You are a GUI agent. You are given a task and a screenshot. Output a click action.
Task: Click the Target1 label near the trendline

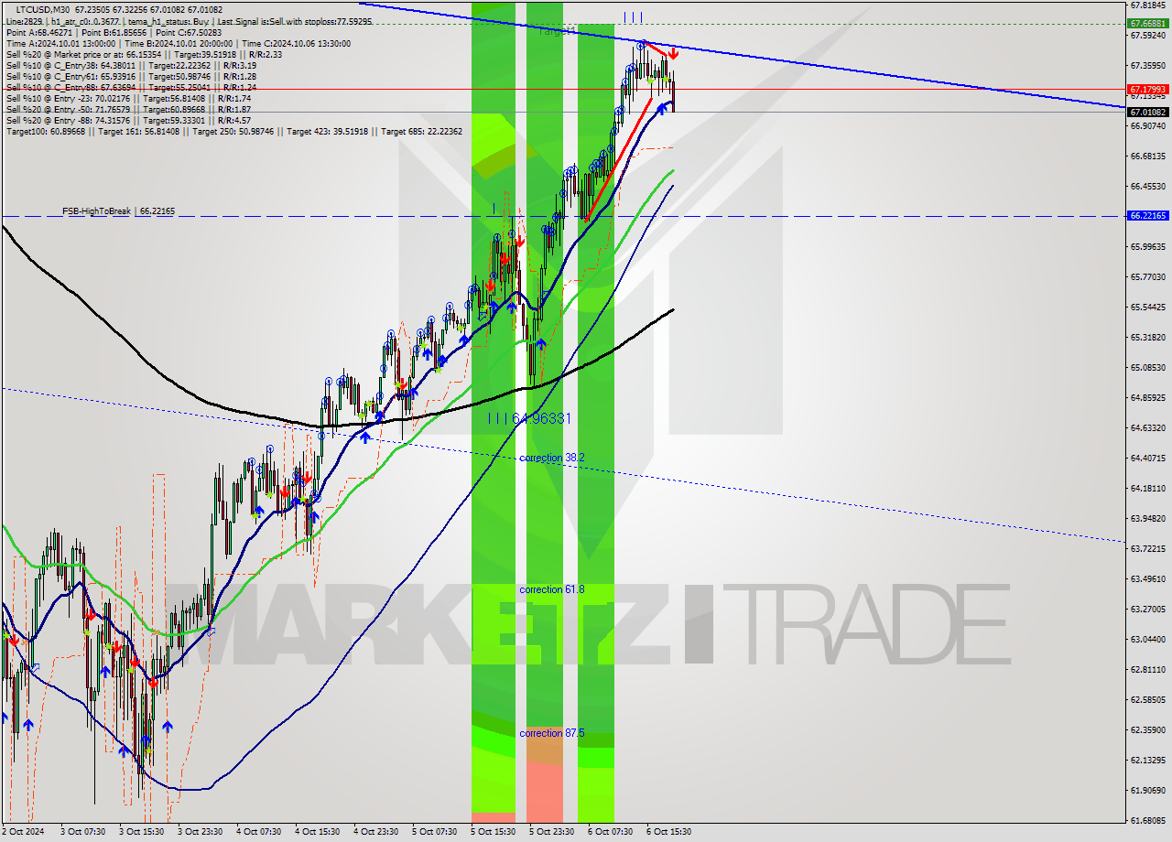557,31
